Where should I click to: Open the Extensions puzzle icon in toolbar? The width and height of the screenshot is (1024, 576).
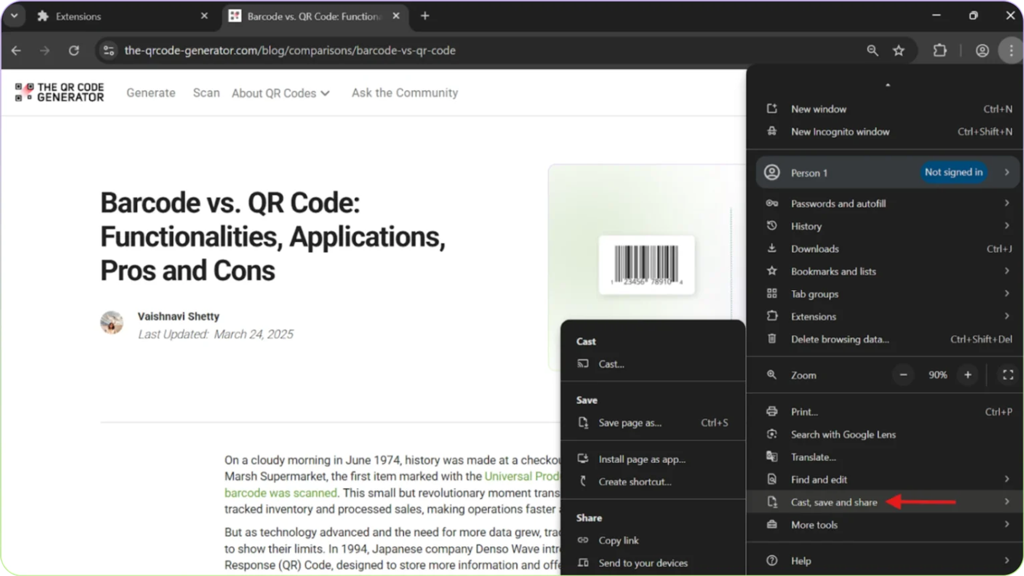[940, 50]
